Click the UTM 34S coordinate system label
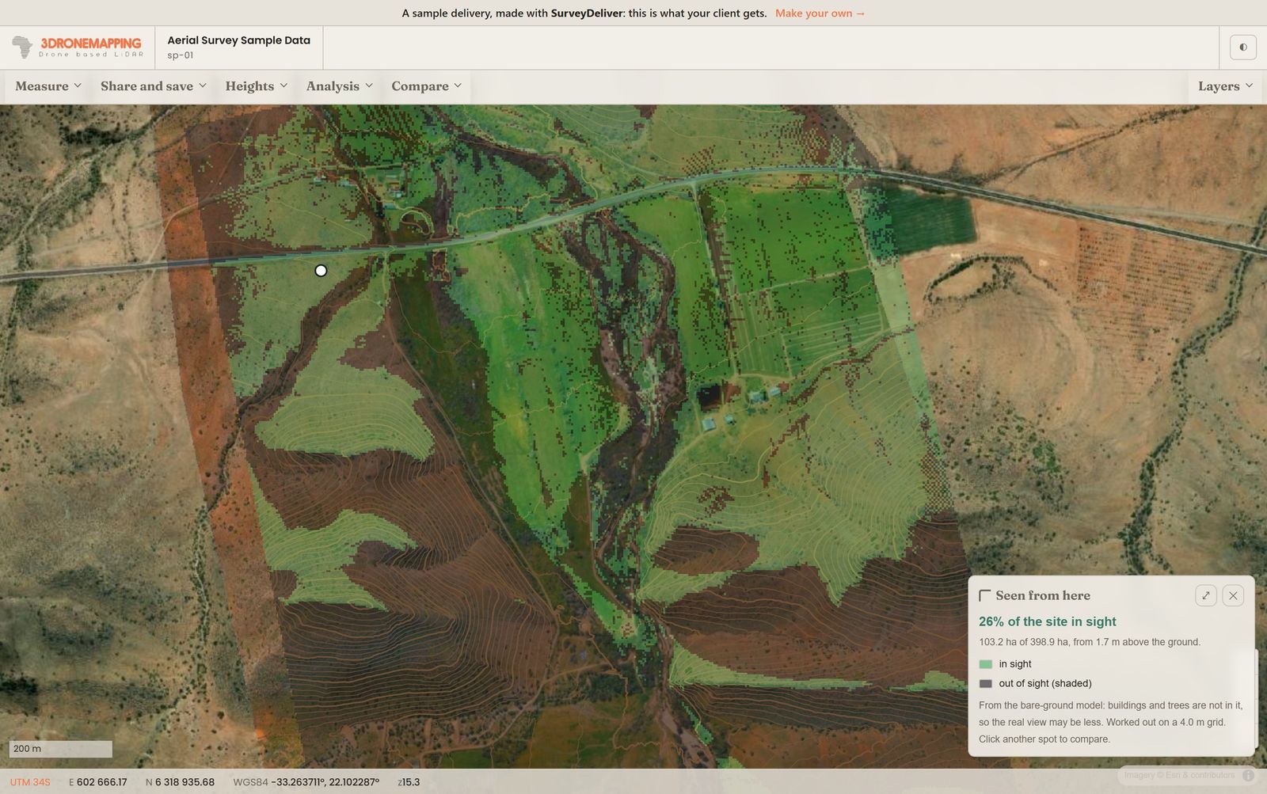Image resolution: width=1267 pixels, height=794 pixels. [x=30, y=782]
